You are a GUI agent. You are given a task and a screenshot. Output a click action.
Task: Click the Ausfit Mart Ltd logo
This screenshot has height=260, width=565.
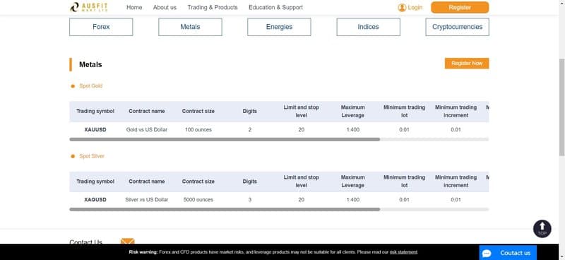89,7
